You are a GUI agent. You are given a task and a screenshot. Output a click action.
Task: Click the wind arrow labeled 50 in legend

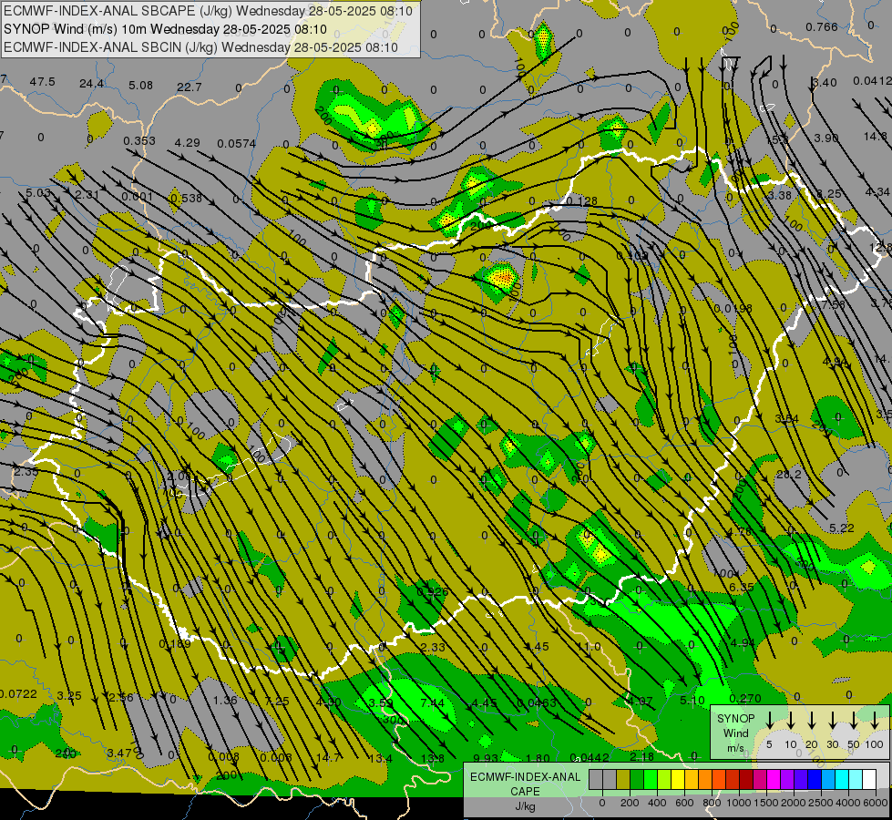pos(854,720)
